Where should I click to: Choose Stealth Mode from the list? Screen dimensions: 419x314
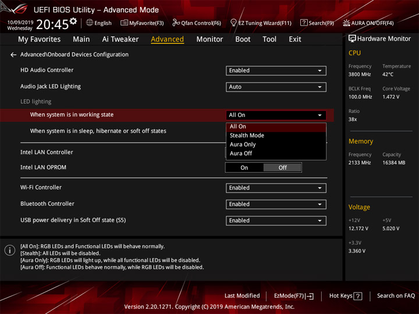(276, 135)
